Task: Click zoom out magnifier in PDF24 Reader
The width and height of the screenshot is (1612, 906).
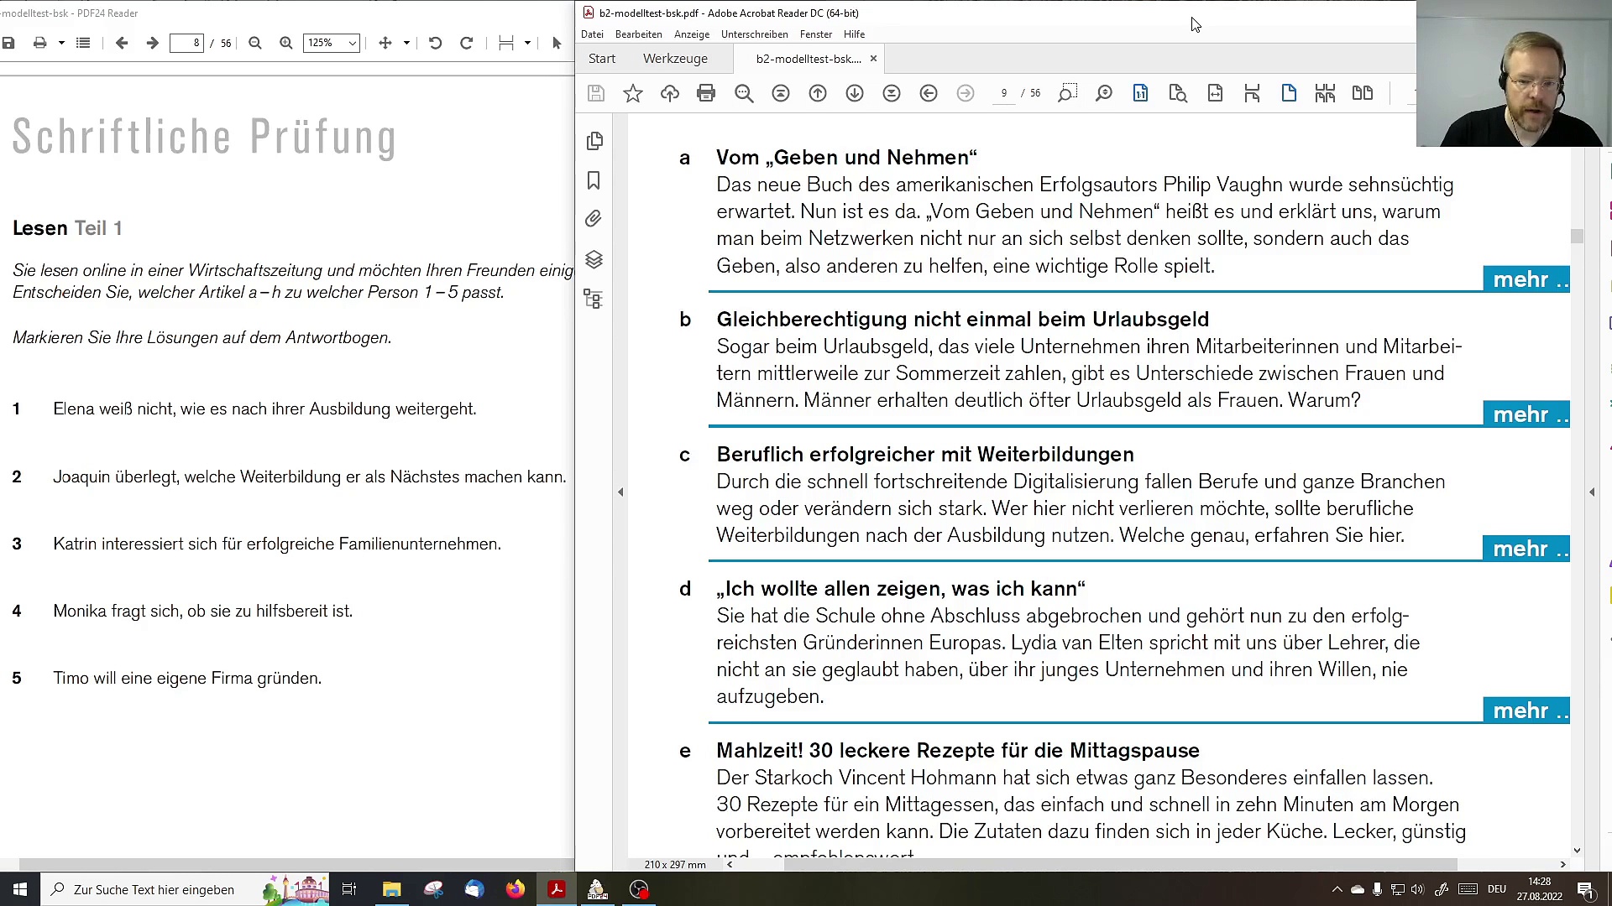Action: pyautogui.click(x=255, y=43)
